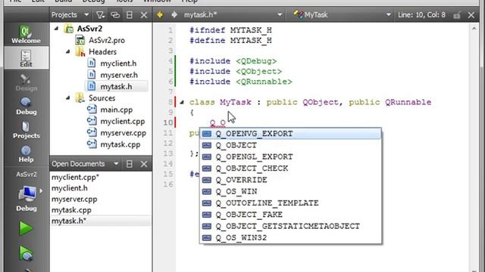485x272 pixels.
Task: Go back in navigation history
Action: coord(160,14)
